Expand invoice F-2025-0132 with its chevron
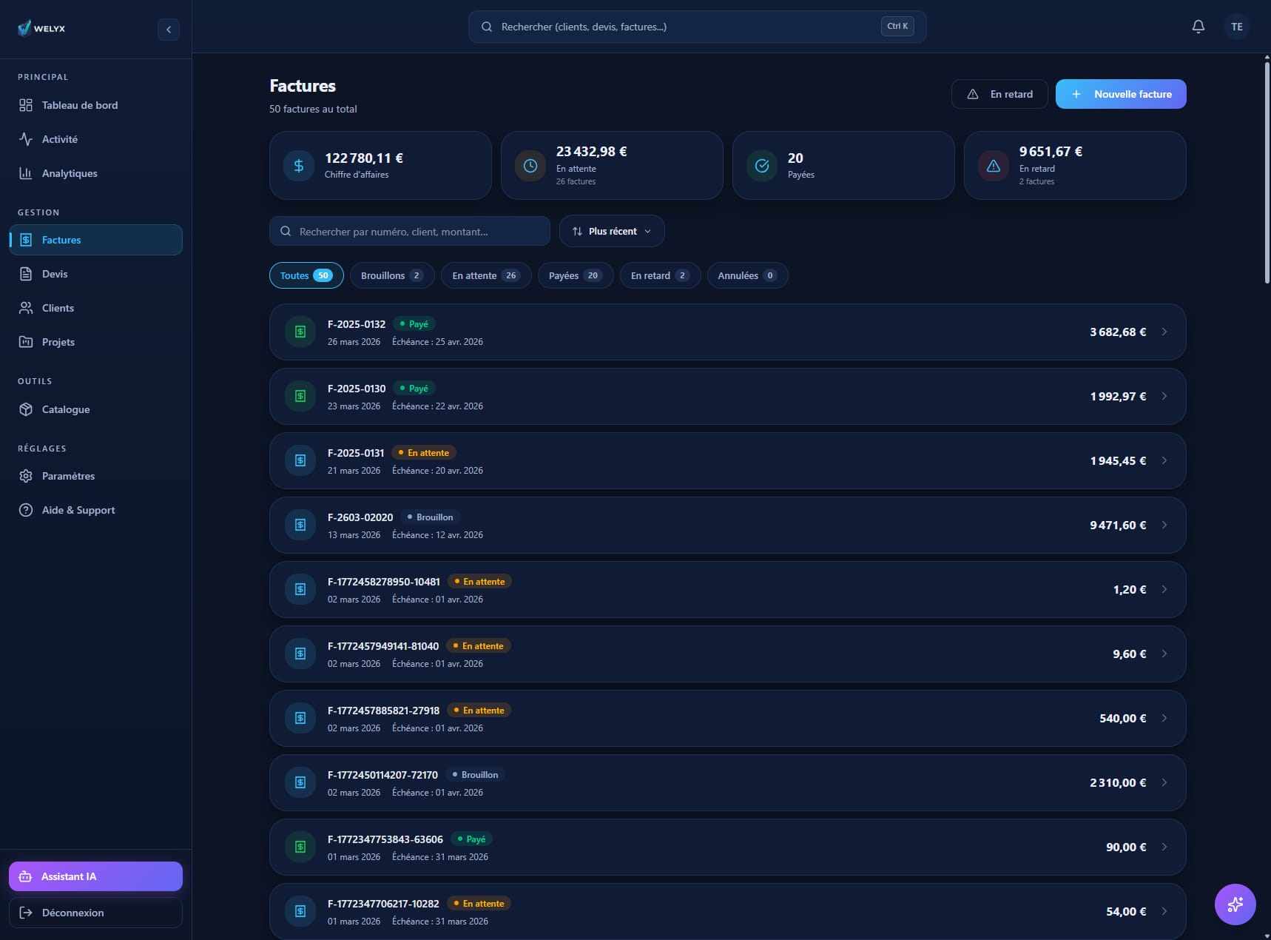Image resolution: width=1271 pixels, height=940 pixels. click(x=1164, y=332)
